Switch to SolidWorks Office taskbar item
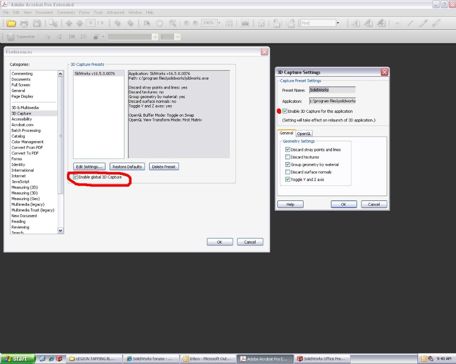 coord(322,359)
